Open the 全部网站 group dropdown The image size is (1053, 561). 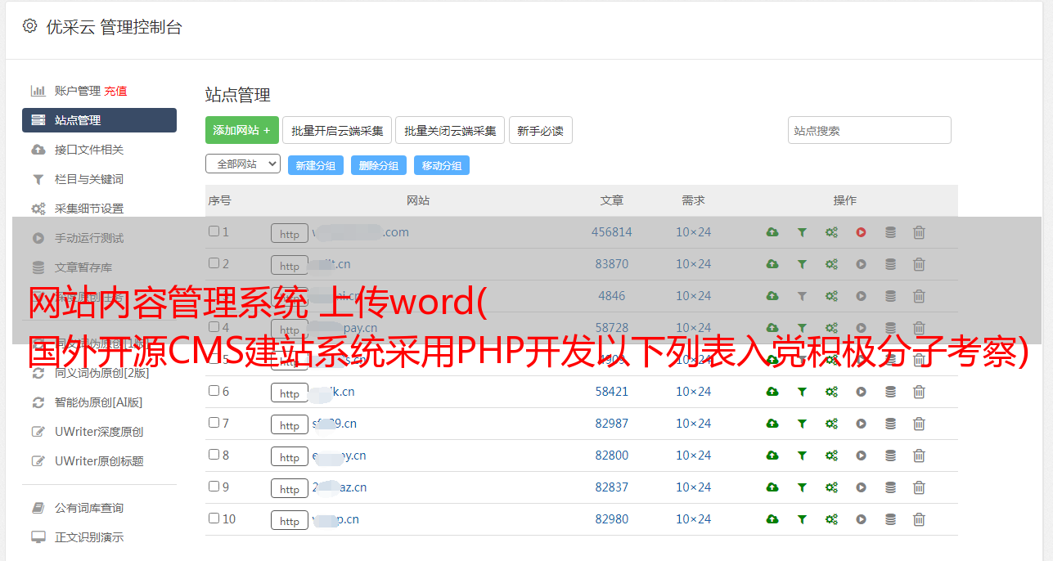(242, 164)
